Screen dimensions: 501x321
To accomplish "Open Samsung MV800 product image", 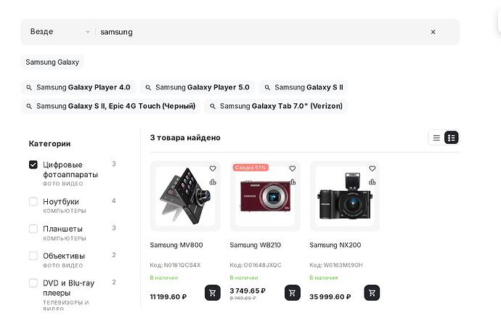I will 185,196.
